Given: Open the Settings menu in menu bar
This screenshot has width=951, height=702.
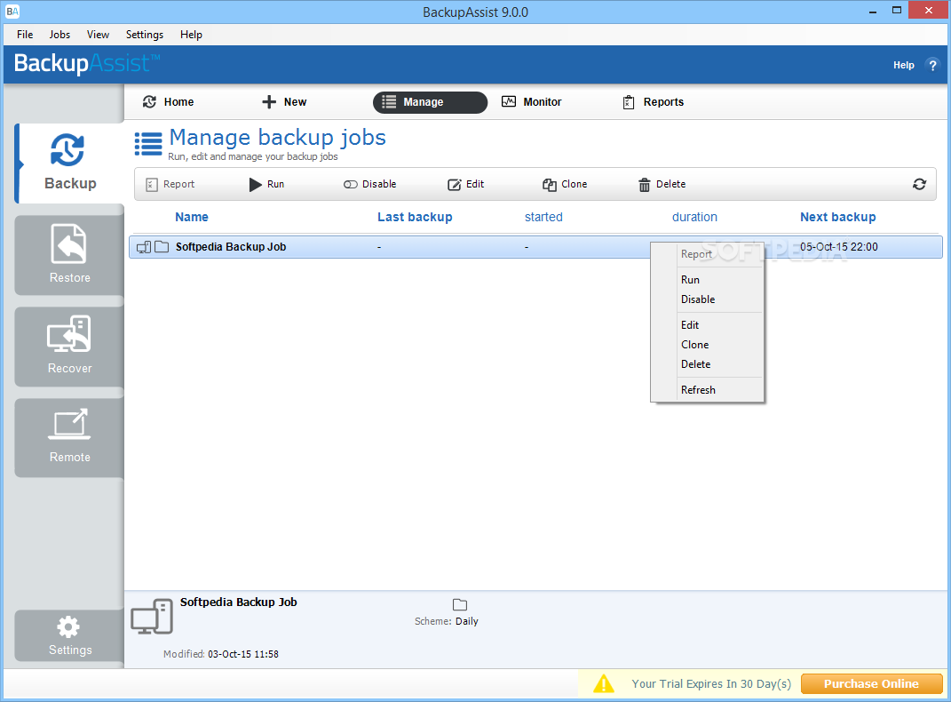Looking at the screenshot, I should pyautogui.click(x=145, y=35).
